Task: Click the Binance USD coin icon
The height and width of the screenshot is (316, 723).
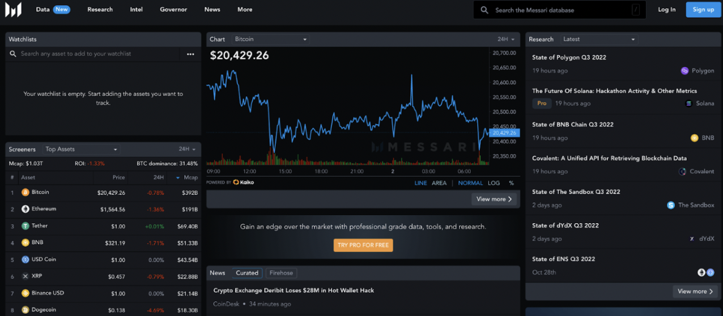Action: [25, 293]
